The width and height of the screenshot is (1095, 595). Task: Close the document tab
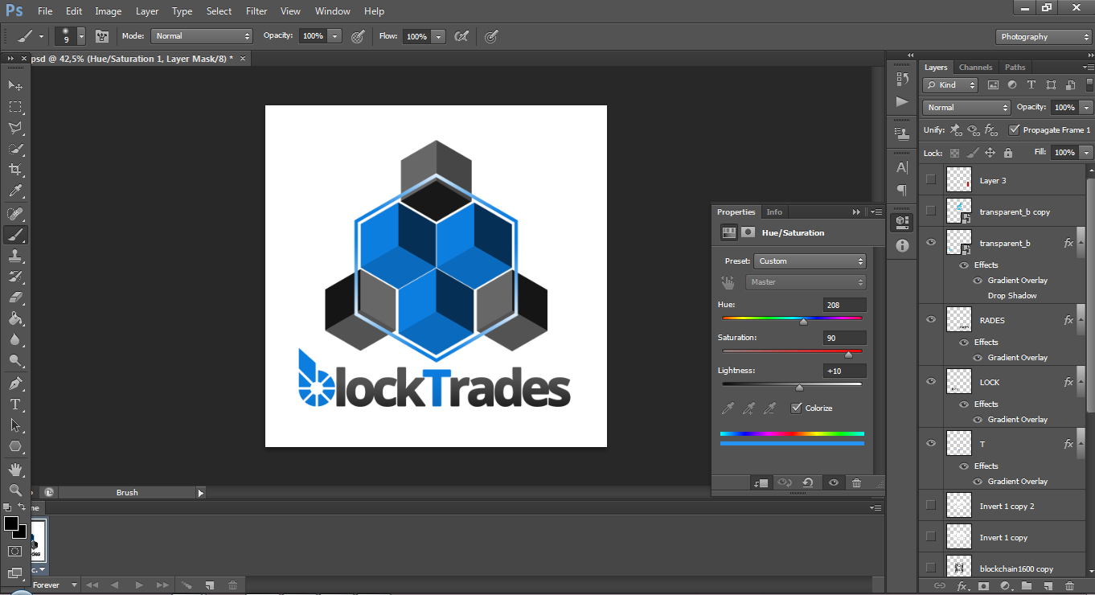[243, 59]
